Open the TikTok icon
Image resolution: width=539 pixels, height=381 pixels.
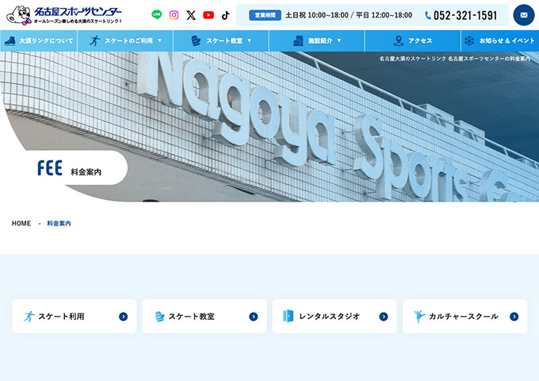click(225, 15)
